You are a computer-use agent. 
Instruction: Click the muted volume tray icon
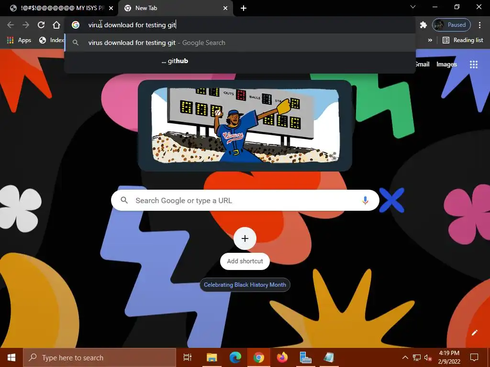[x=428, y=357]
